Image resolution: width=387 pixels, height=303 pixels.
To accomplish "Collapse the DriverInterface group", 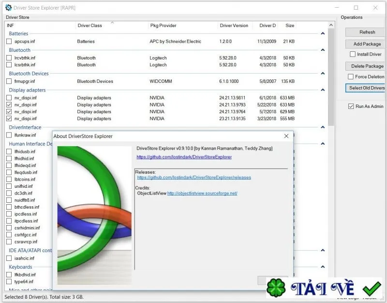I will pyautogui.click(x=323, y=127).
